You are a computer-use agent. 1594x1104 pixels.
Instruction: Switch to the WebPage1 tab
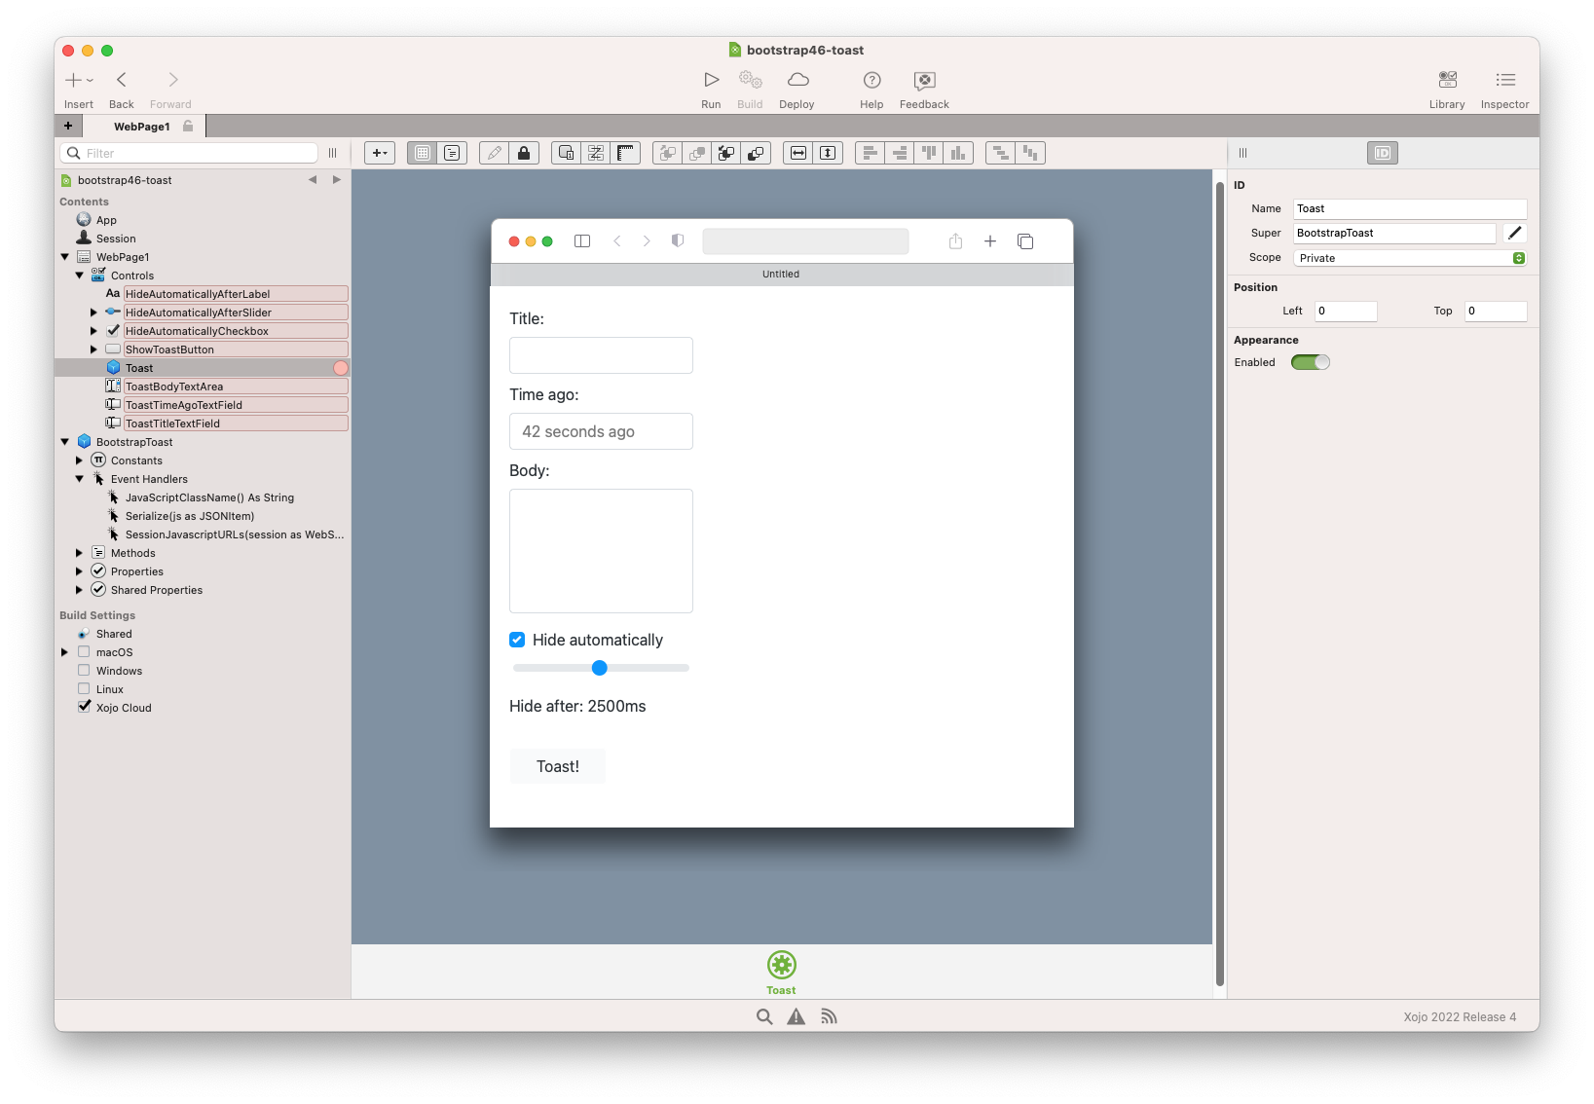142,126
